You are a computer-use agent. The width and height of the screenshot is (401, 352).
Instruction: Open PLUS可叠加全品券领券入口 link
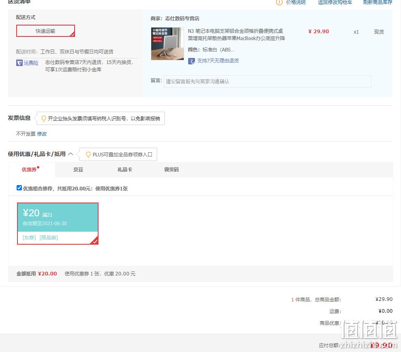pos(122,155)
